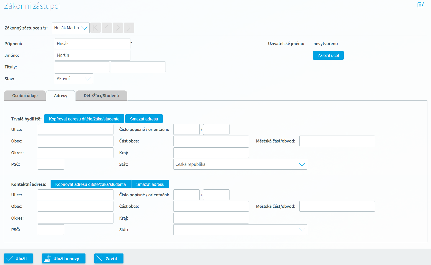
Task: Open the help document icon at top right
Action: coord(420,5)
